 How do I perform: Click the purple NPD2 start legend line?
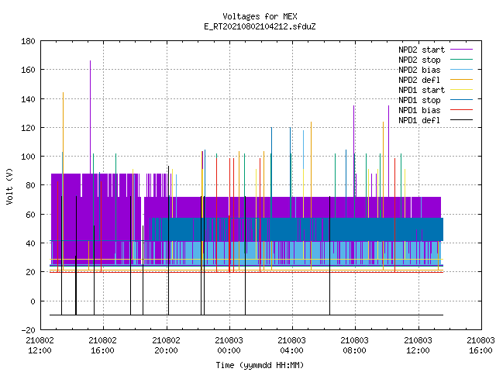pos(461,50)
